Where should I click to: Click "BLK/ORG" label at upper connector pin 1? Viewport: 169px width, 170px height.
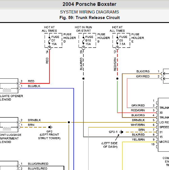pyautogui.click(x=143, y=71)
